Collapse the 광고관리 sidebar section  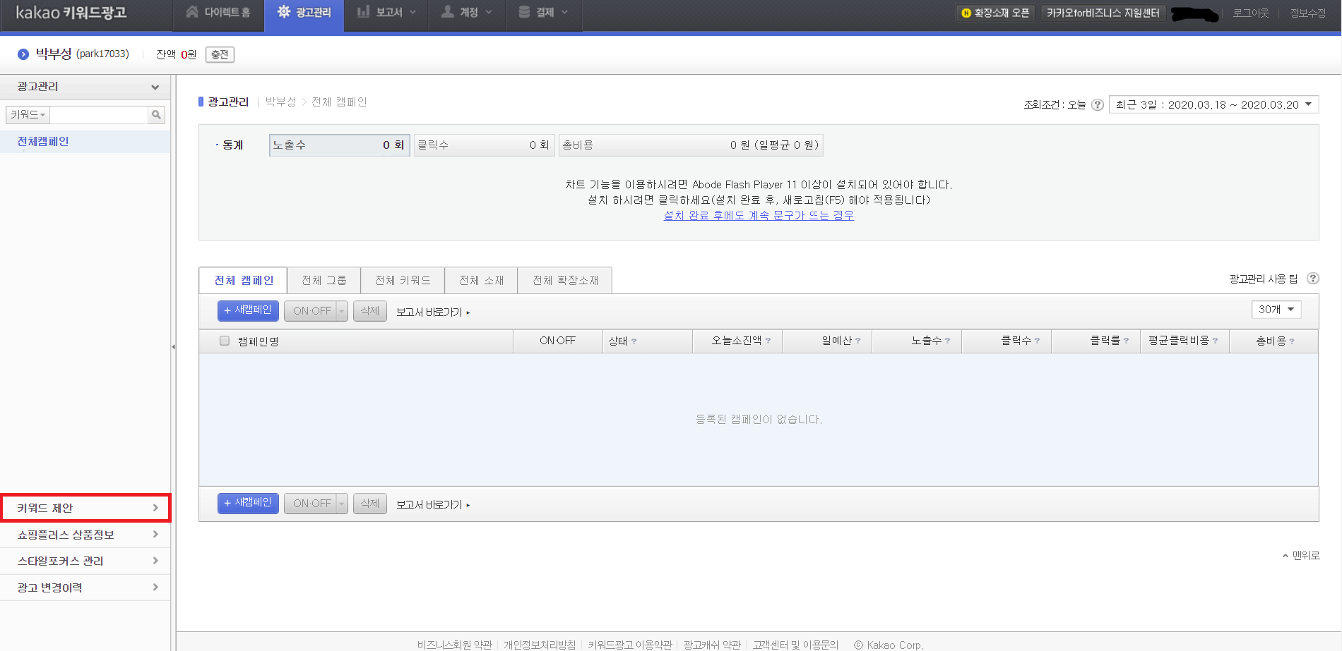coord(155,87)
